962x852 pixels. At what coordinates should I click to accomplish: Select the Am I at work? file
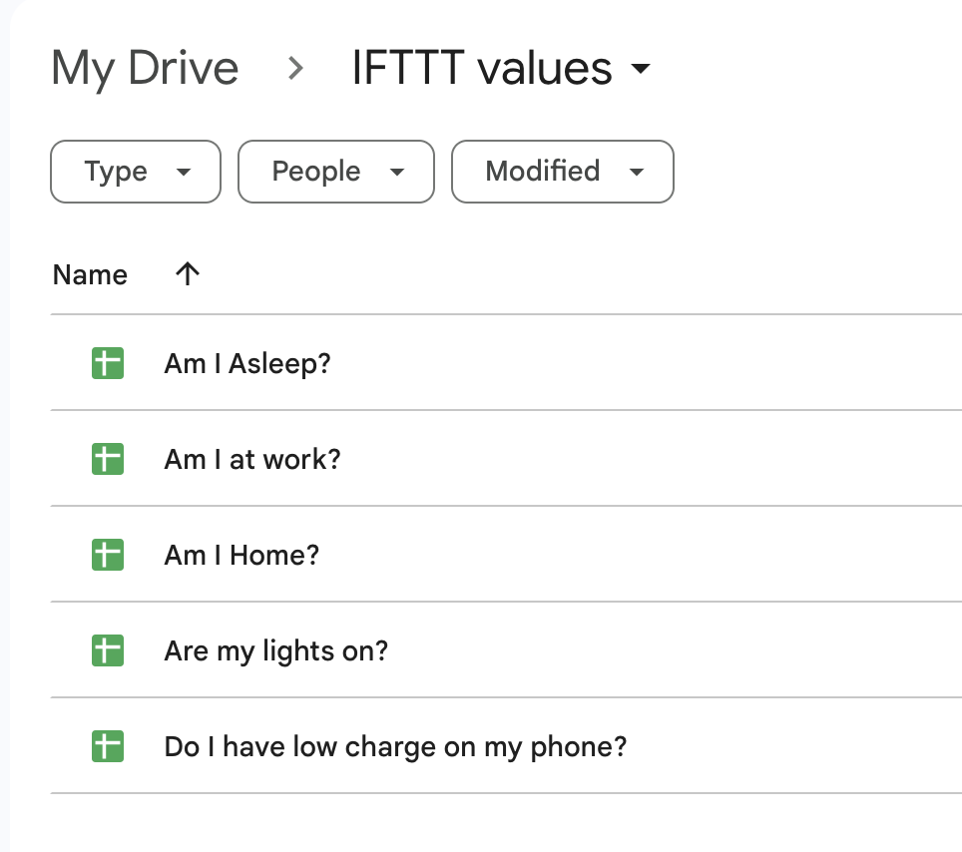point(251,459)
